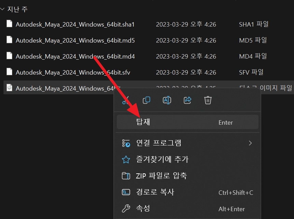Viewport: 294px width, 219px height.
Task: Click the date cell of the .md5 file
Action: [186, 41]
